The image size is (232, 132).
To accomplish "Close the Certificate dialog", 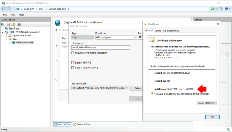I will [218, 24].
